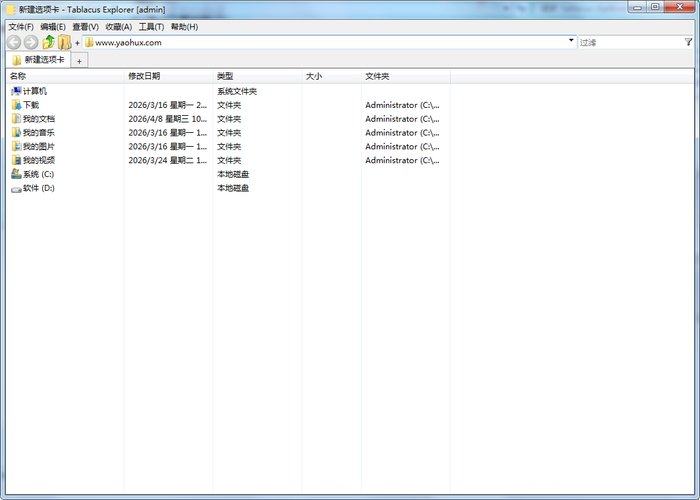Open the address bar history dropdown arrow
This screenshot has width=700, height=500.
click(x=571, y=41)
